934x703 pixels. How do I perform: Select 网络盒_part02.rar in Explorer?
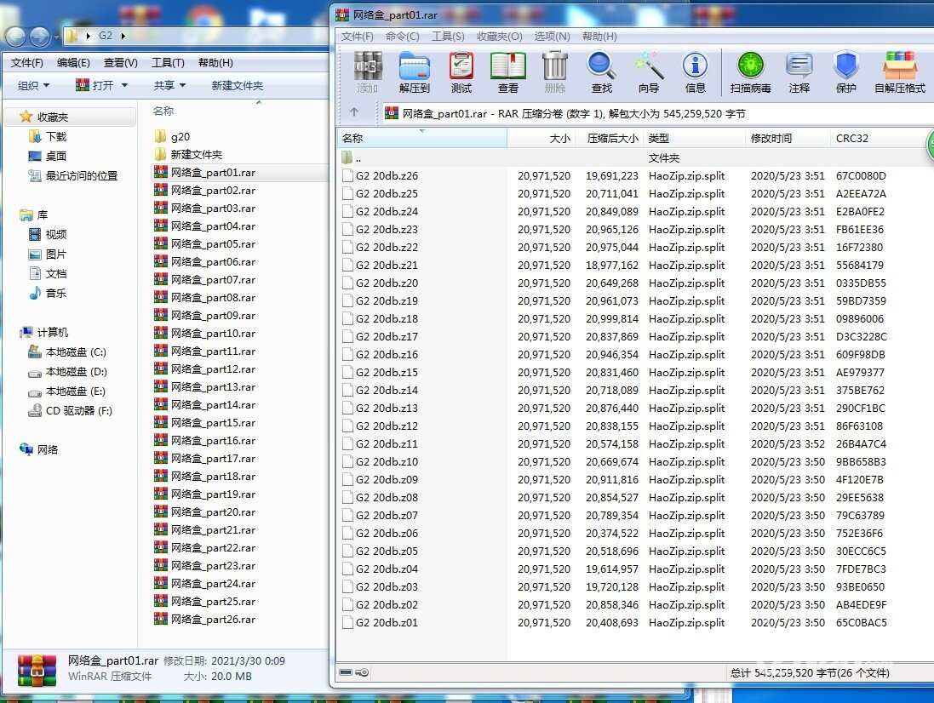click(x=205, y=190)
